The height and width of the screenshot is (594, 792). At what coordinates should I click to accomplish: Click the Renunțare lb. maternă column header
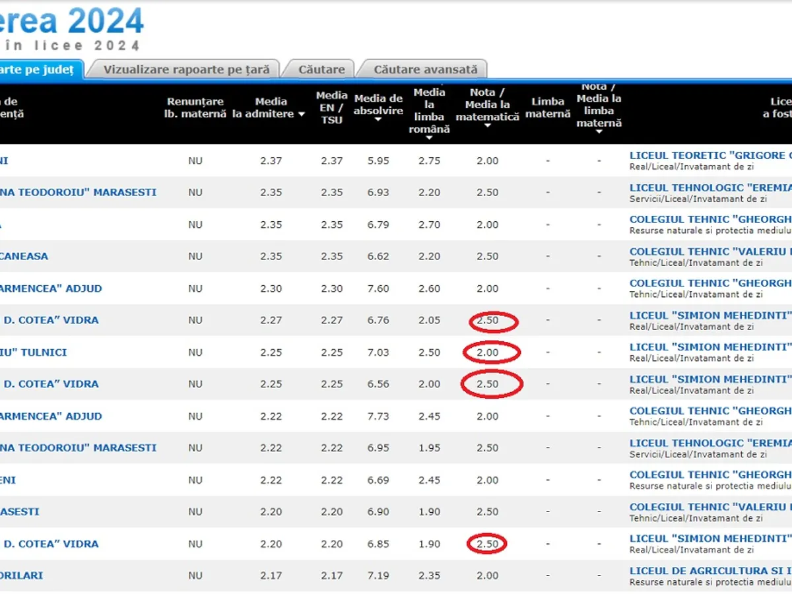195,108
